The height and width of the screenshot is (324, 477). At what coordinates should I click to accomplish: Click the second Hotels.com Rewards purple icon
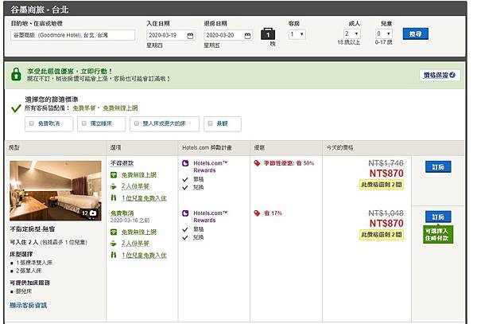[x=185, y=213]
